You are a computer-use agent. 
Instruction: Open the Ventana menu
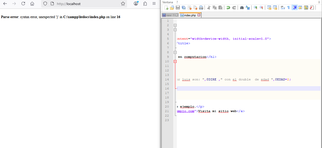click(x=168, y=2)
